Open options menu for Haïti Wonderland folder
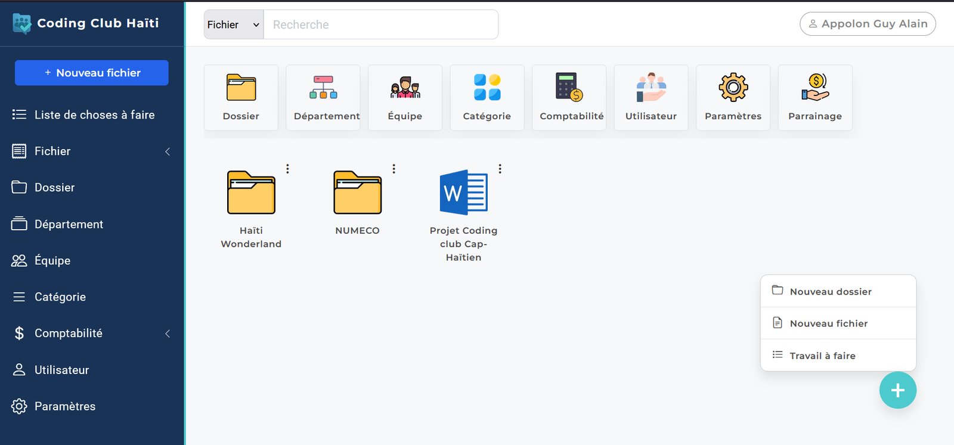The image size is (954, 445). (x=287, y=169)
